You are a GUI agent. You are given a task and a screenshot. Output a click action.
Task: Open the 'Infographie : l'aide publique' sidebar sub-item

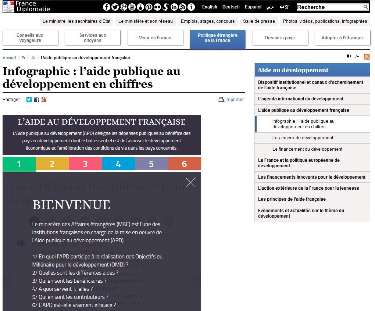(312, 124)
